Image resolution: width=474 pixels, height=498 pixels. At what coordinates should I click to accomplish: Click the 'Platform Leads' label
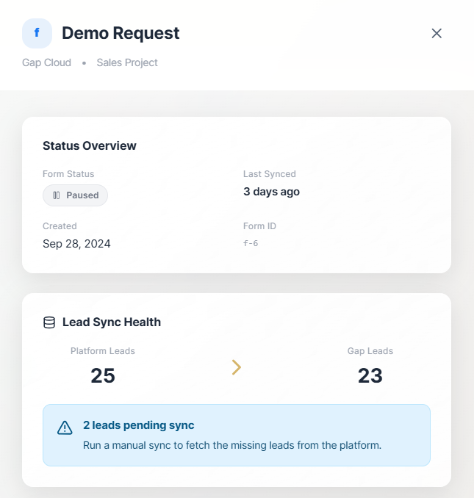[103, 350]
